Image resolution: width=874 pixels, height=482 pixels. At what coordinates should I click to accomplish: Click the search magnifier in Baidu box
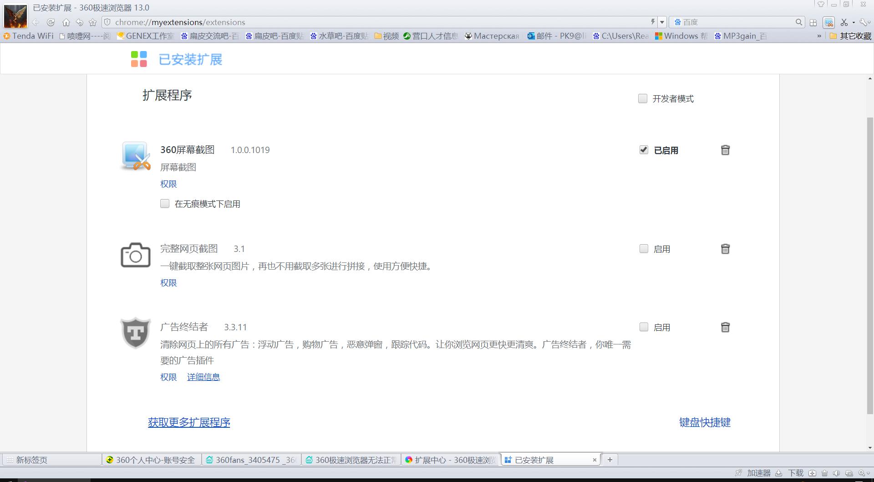[x=799, y=22]
